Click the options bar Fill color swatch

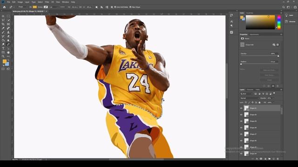(x=35, y=7)
